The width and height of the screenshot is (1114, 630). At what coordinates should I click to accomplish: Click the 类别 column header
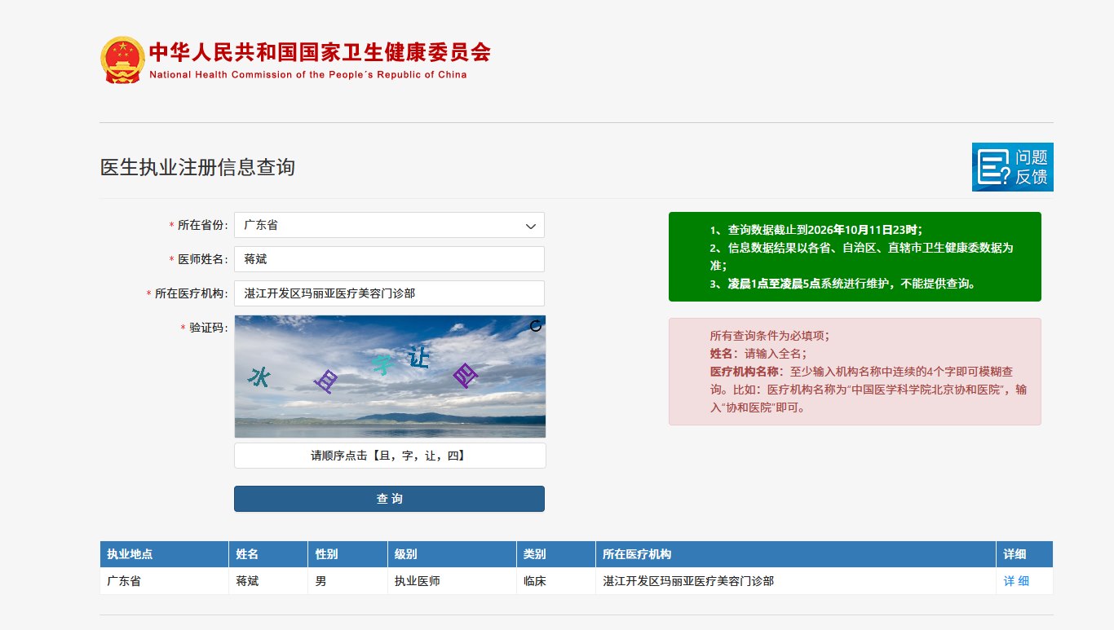point(555,554)
